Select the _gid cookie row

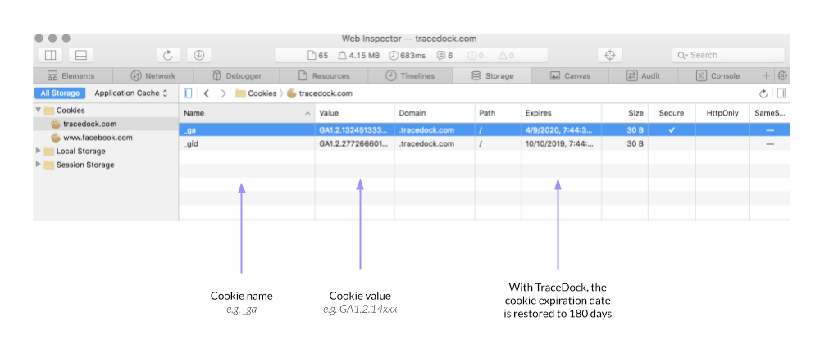coord(485,143)
